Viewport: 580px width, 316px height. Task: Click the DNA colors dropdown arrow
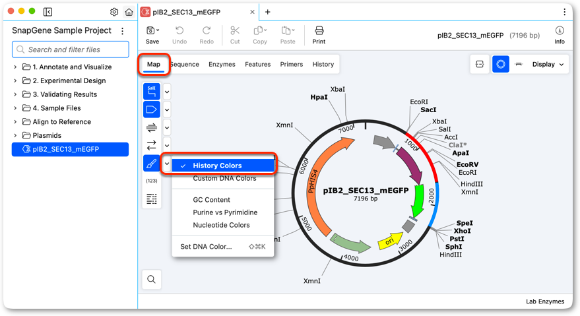(167, 164)
